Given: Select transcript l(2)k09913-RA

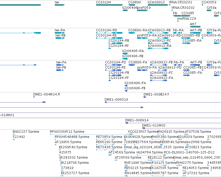Looking at the screenshot, I should click(159, 46).
